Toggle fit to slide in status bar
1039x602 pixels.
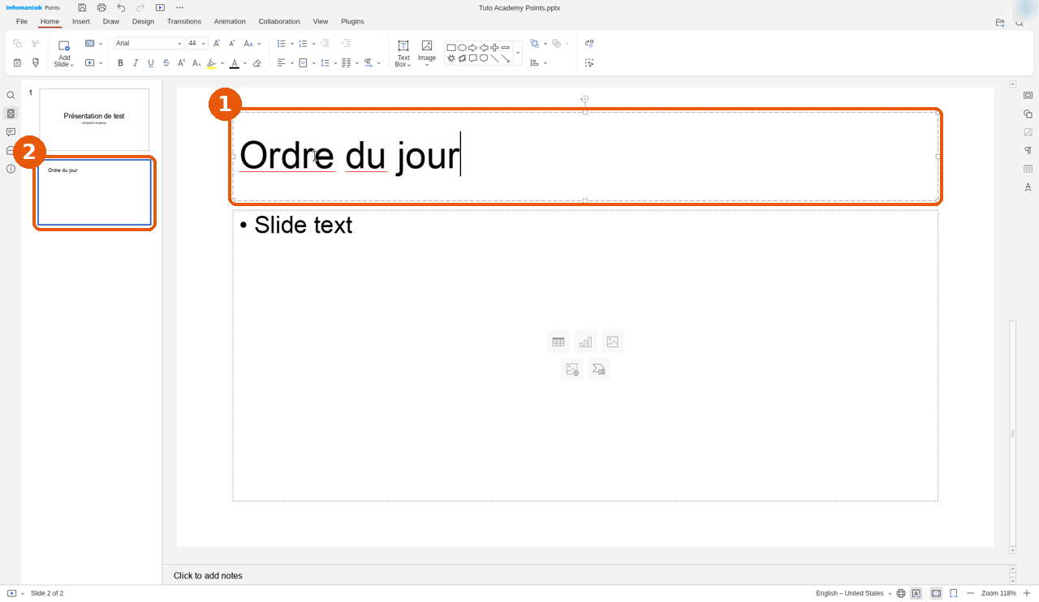click(x=936, y=593)
